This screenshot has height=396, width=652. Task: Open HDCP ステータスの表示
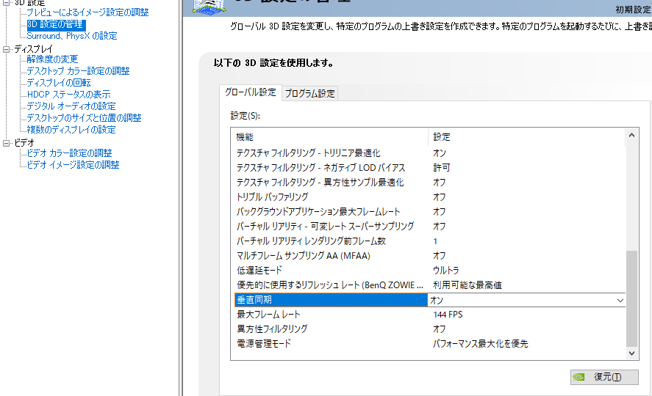click(68, 95)
